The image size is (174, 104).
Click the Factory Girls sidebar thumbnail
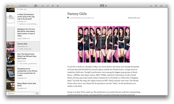10,47
